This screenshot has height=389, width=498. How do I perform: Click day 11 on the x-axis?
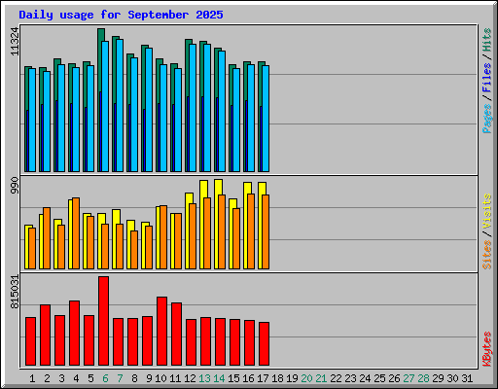pyautogui.click(x=175, y=378)
